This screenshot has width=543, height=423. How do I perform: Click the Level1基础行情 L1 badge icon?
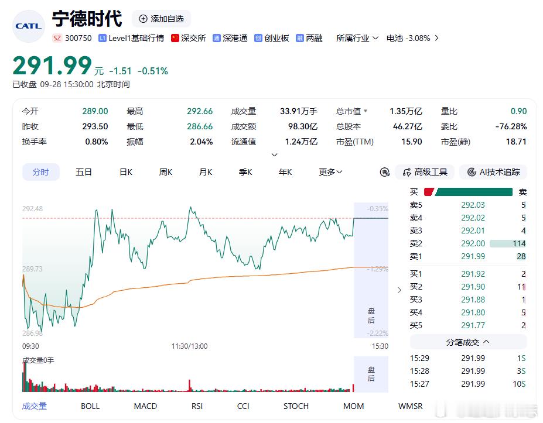coord(102,38)
